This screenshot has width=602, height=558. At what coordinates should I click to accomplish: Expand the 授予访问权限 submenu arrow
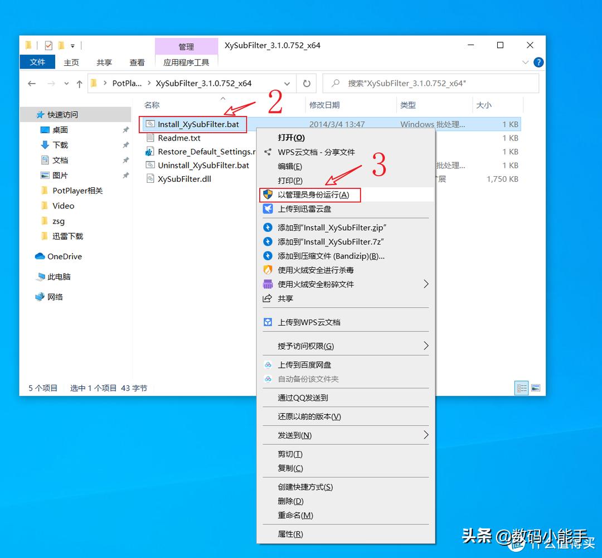point(426,346)
